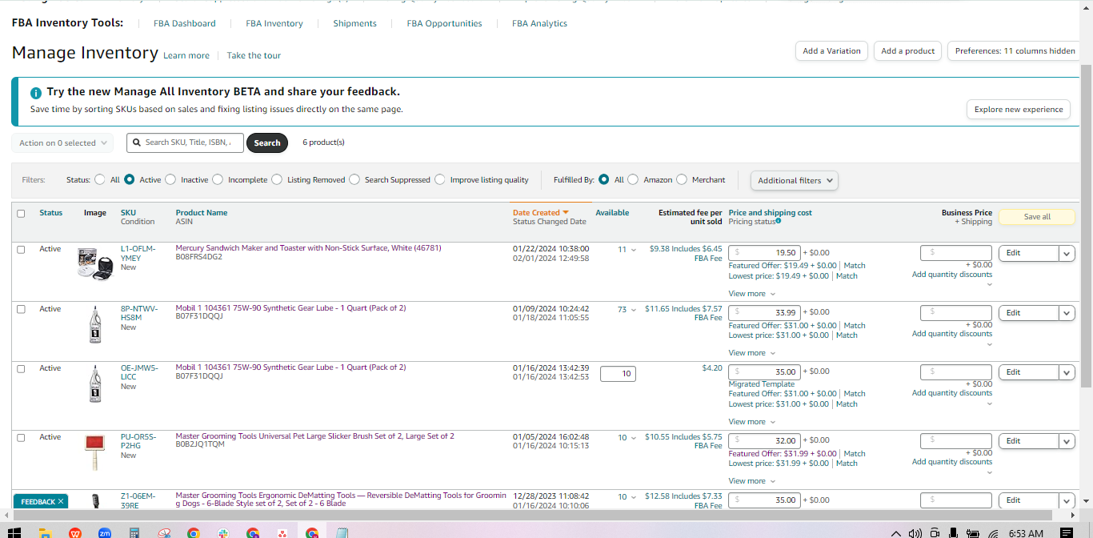Open Notepad from taskbar
Image resolution: width=1093 pixels, height=538 pixels.
click(x=342, y=532)
